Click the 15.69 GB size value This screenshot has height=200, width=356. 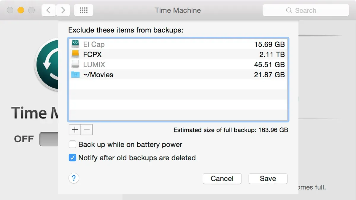click(269, 44)
